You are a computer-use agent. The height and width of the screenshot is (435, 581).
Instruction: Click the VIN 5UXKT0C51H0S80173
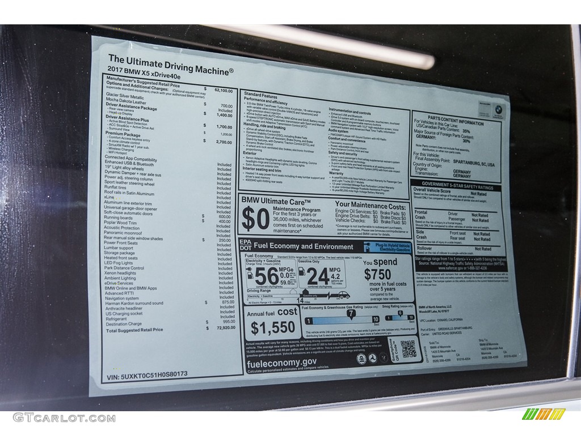click(x=147, y=376)
